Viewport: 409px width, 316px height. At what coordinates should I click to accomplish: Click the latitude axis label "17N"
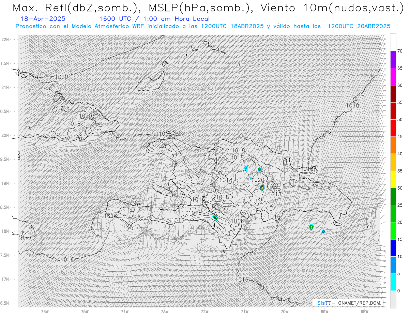point(5,279)
